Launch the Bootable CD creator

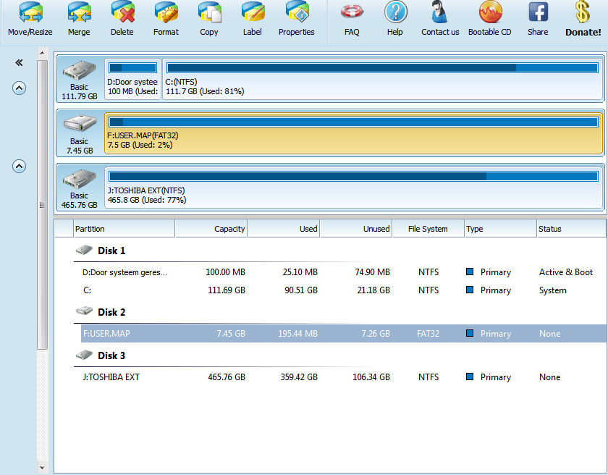coord(490,19)
